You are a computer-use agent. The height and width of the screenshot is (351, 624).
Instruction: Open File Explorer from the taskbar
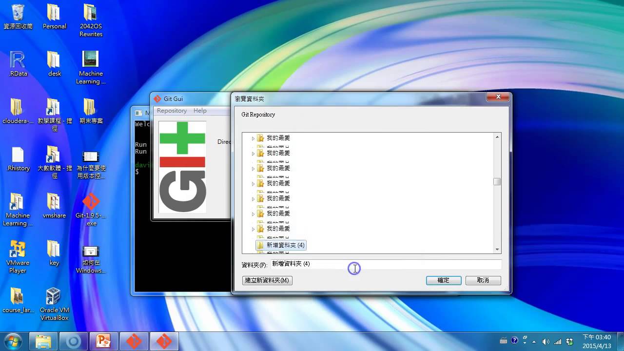(43, 341)
